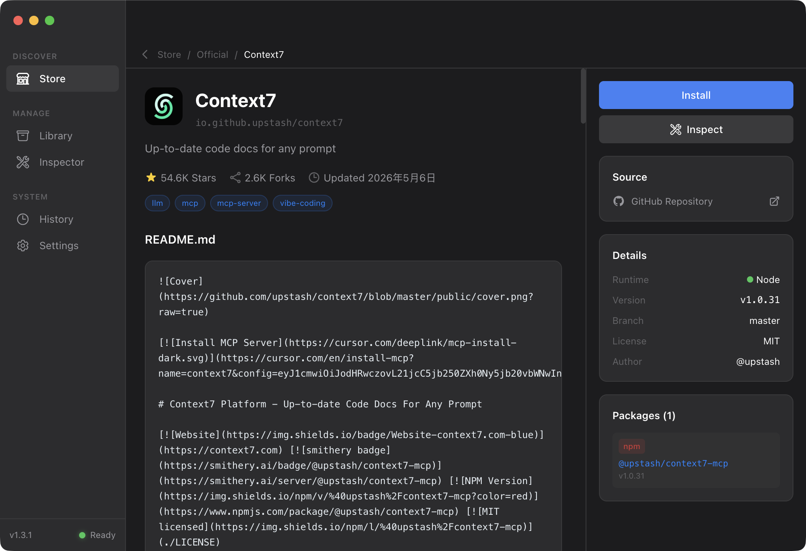Viewport: 806px width, 551px height.
Task: Select the vibe-coding tag
Action: (303, 203)
